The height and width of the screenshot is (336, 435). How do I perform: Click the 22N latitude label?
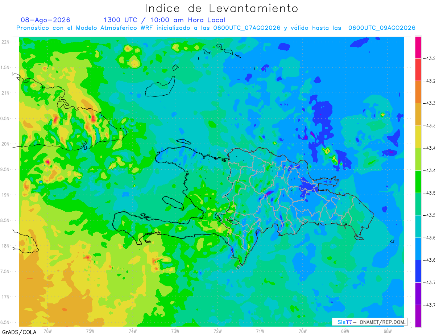[5, 42]
